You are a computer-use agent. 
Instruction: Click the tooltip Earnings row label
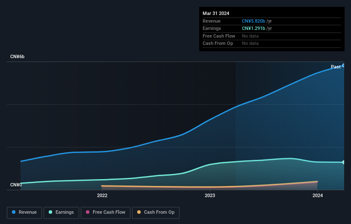212,28
